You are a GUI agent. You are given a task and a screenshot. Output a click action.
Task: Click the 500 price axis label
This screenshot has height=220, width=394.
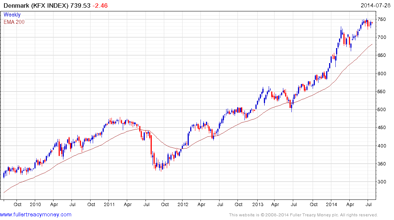coord(382,109)
